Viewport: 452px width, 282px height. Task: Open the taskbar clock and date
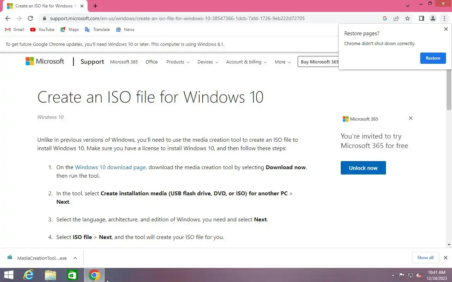(x=436, y=275)
